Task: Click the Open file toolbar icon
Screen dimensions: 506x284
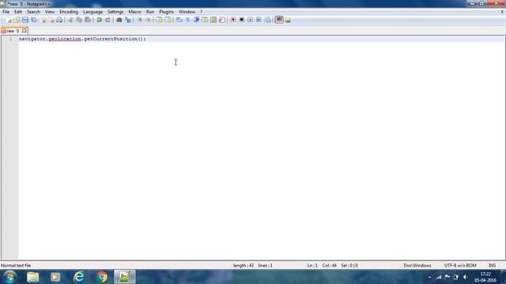Action: click(17, 20)
